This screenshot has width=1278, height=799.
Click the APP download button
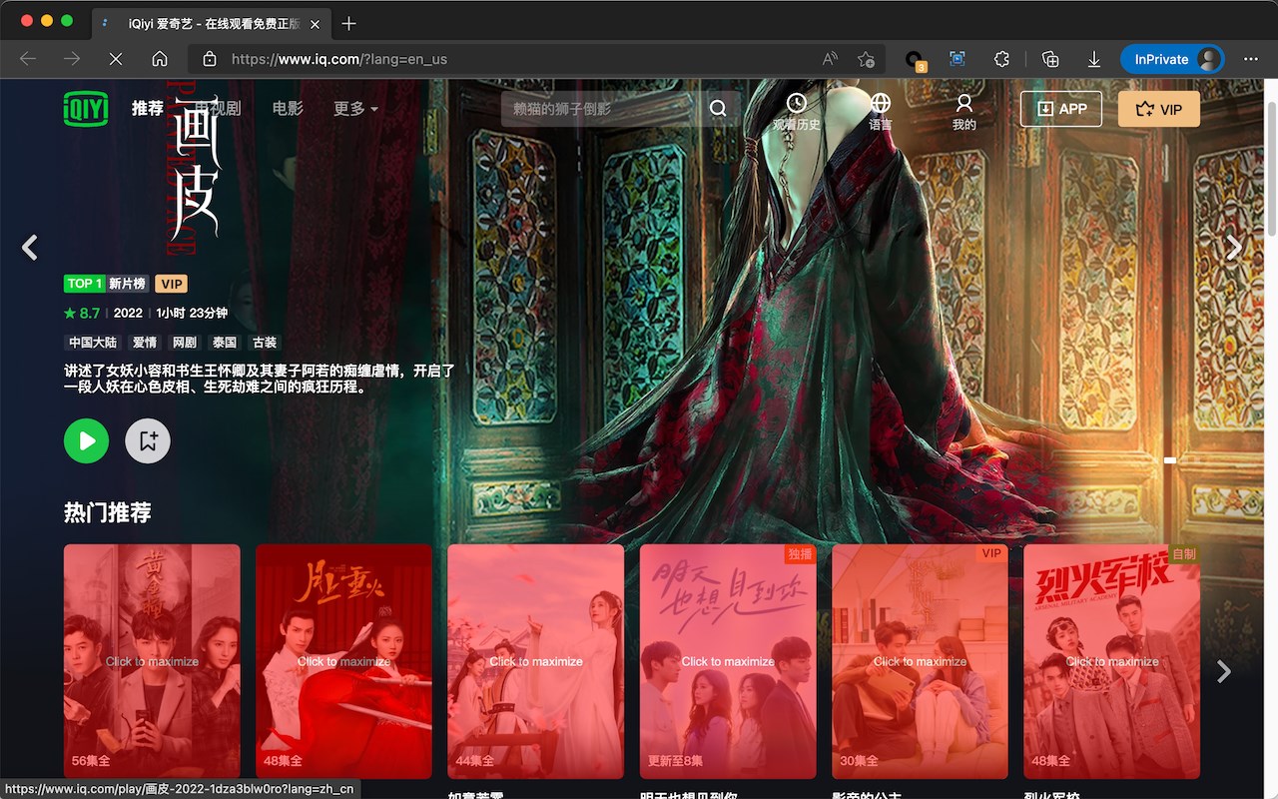pyautogui.click(x=1061, y=109)
